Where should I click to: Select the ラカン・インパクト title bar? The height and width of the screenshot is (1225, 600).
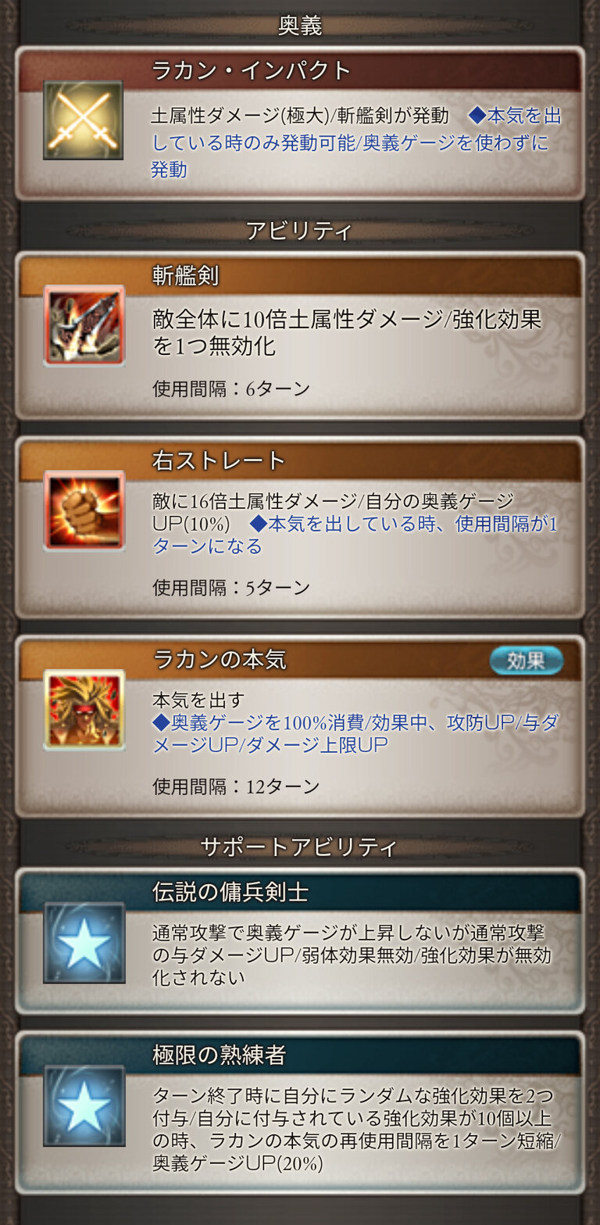coord(300,70)
